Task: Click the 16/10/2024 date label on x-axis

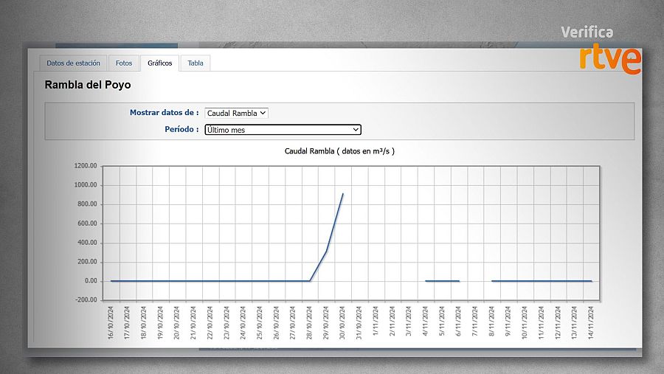Action: click(x=111, y=321)
